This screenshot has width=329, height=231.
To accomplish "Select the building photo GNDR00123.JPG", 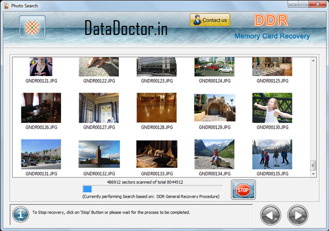I will pos(157,67).
